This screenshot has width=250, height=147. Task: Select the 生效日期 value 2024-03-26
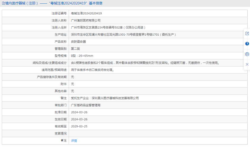(x=79, y=119)
